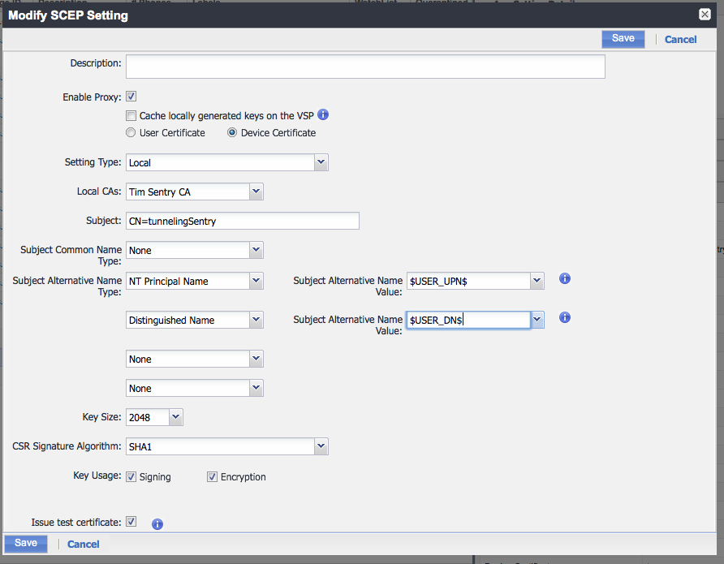
Task: Click info icon next to Issue test certificate
Action: coord(157,524)
